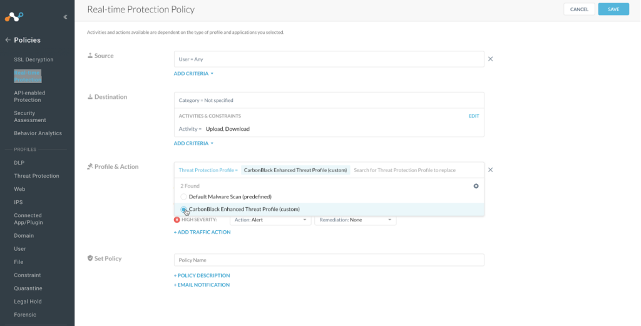Click the CANCEL button

[x=579, y=9]
